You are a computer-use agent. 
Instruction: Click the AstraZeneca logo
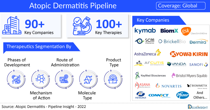[148, 53]
